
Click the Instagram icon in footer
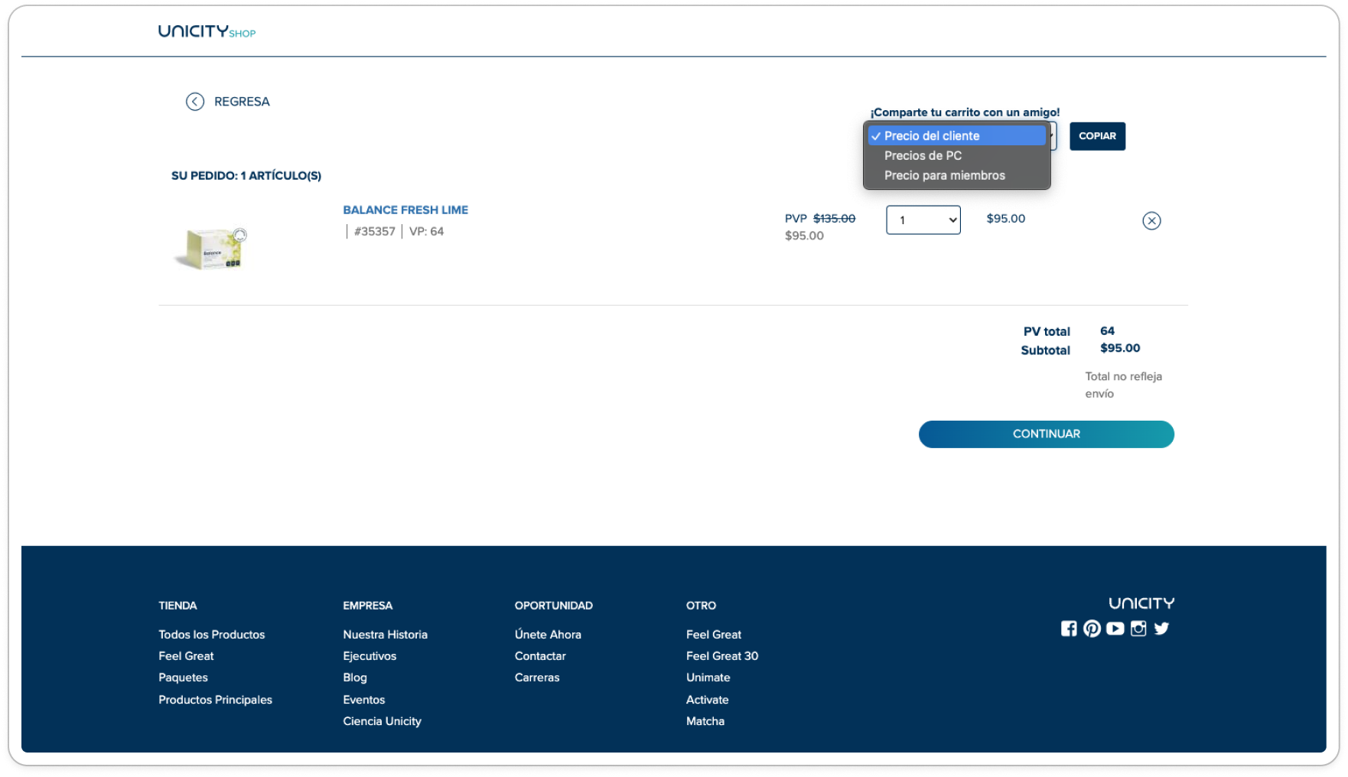(x=1138, y=629)
